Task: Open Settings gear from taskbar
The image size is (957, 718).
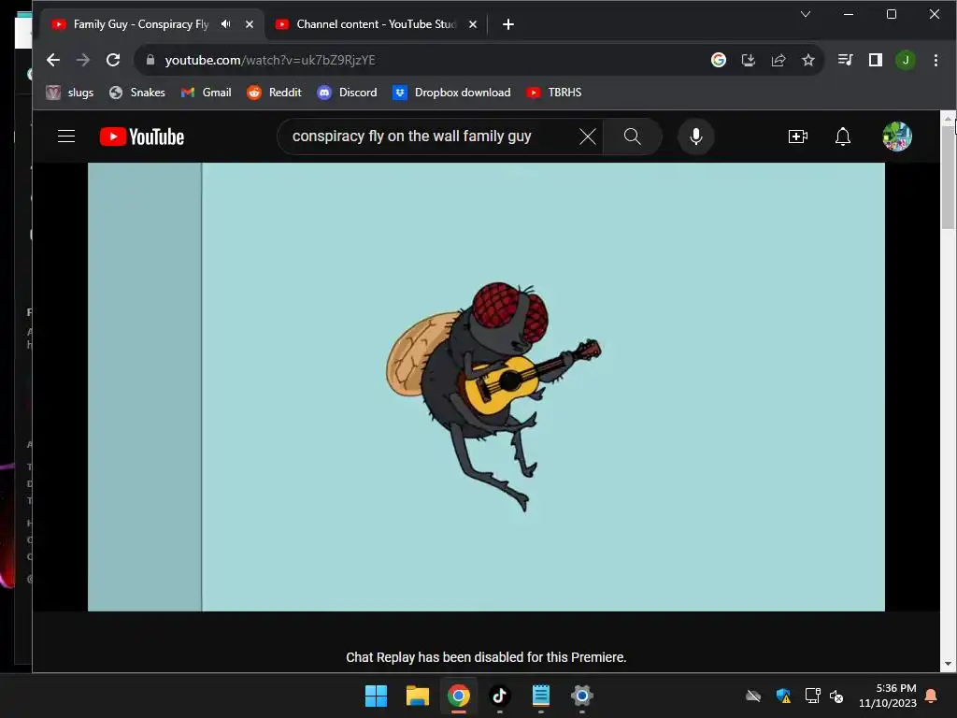Action: (581, 696)
